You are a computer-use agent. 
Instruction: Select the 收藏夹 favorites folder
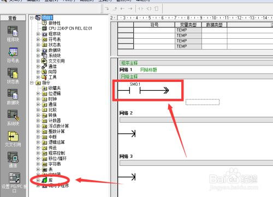(x=55, y=88)
